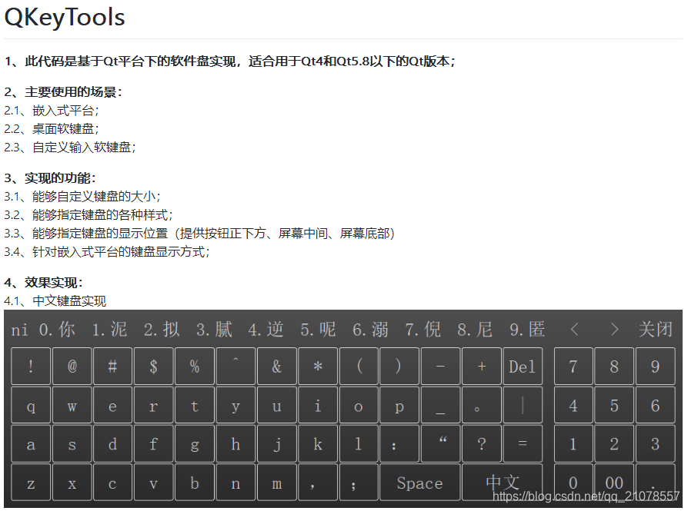
Task: Tap the w letter key
Action: pos(72,405)
